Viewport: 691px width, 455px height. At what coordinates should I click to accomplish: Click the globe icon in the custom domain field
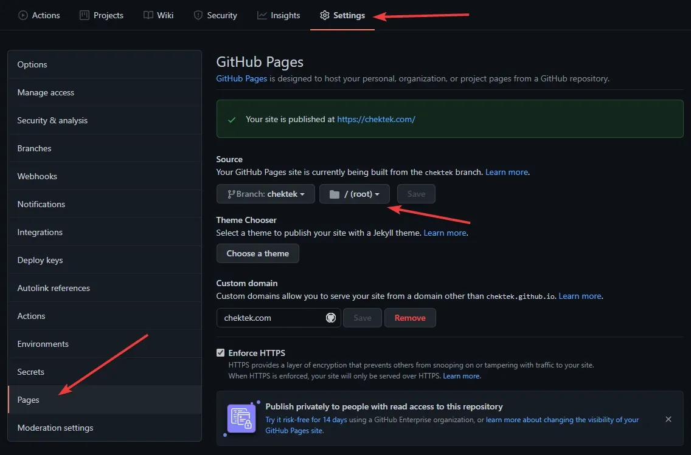coord(330,317)
